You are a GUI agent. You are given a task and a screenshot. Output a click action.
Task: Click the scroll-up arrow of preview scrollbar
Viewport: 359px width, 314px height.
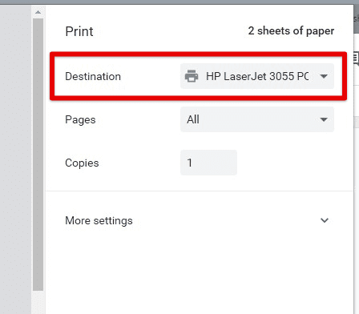tap(38, 12)
